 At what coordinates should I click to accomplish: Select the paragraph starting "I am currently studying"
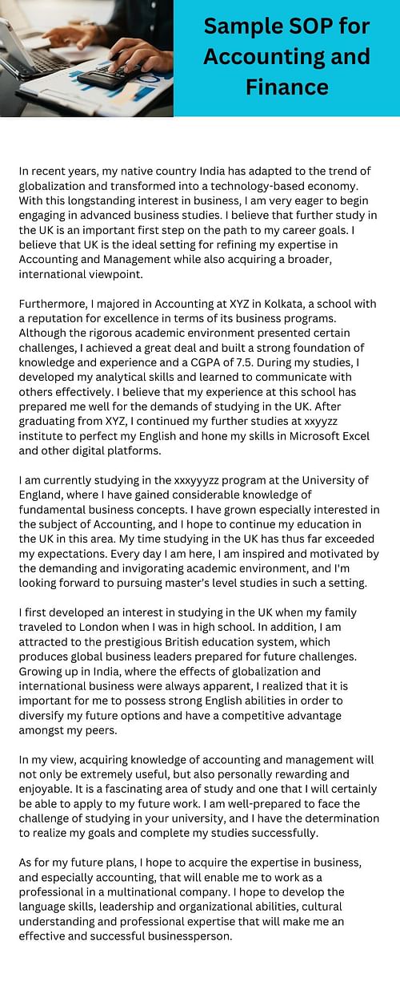(x=198, y=531)
